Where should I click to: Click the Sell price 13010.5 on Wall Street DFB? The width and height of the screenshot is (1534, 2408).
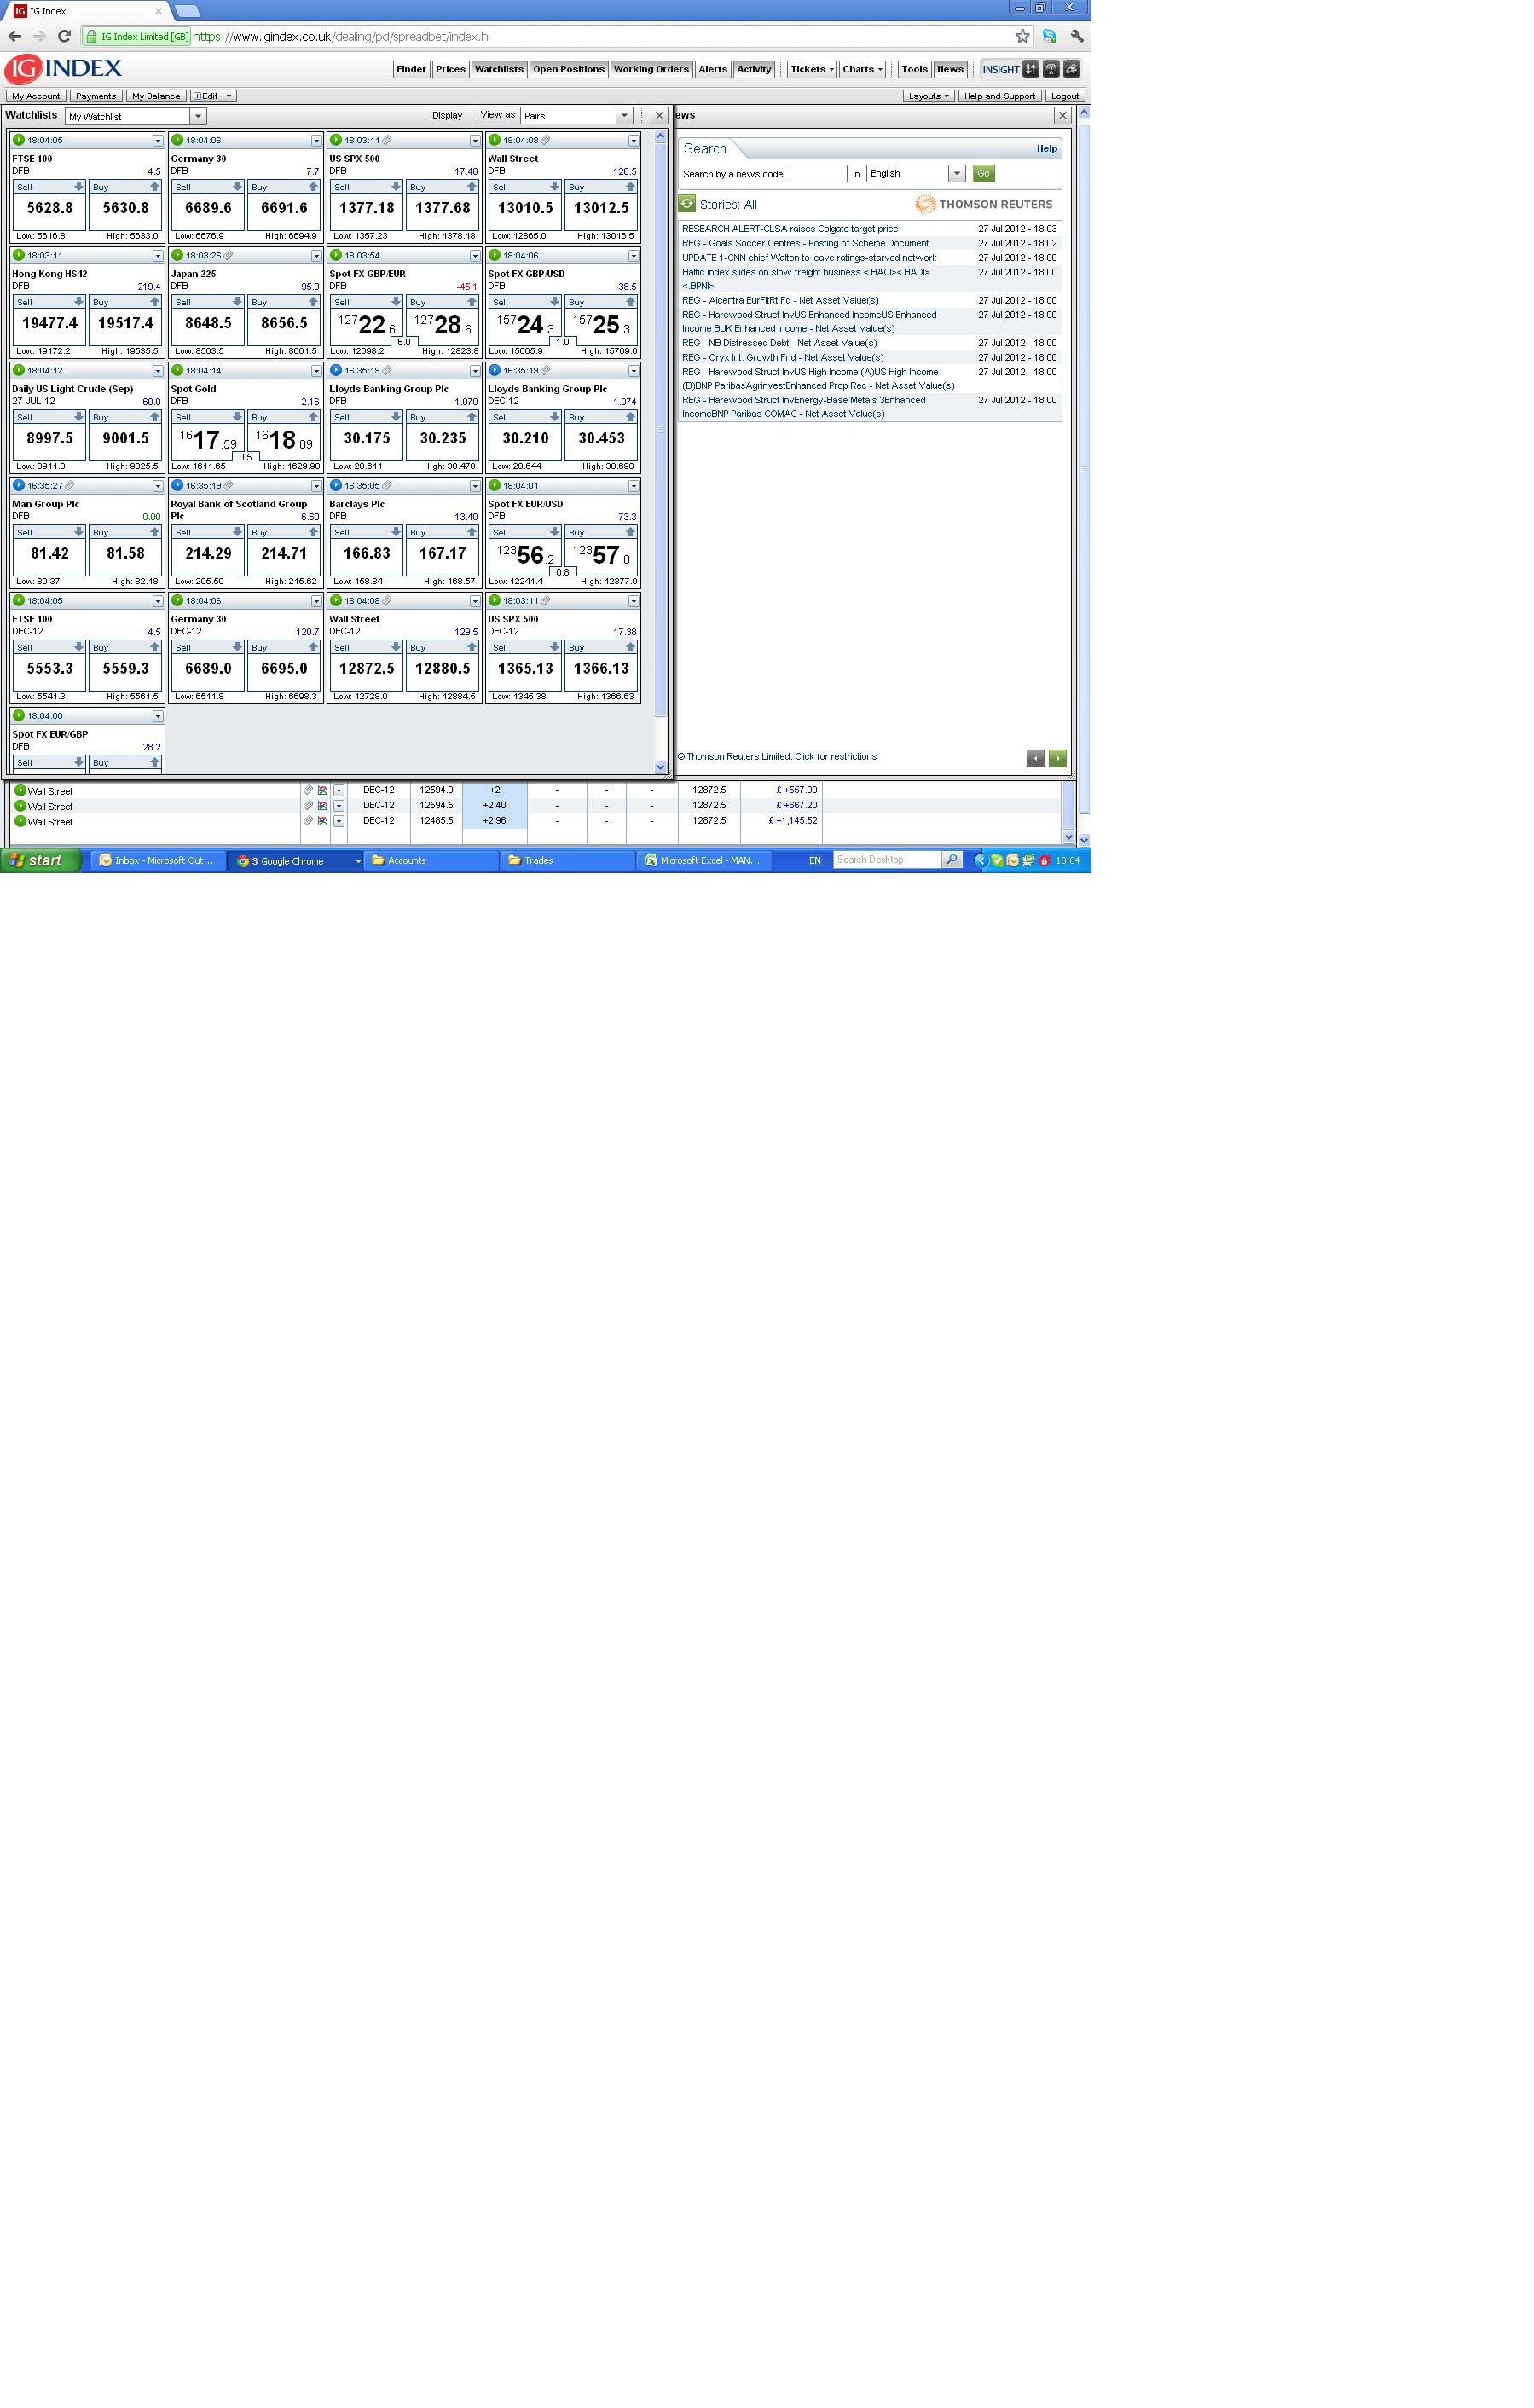525,209
